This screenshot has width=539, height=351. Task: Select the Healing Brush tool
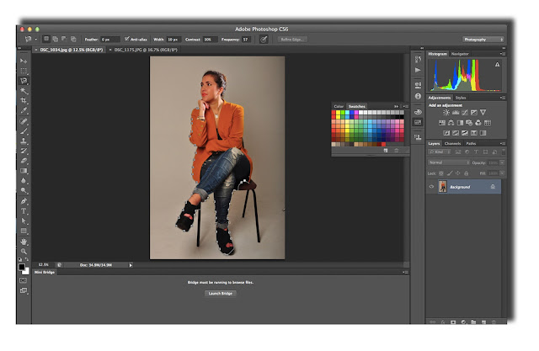24,121
